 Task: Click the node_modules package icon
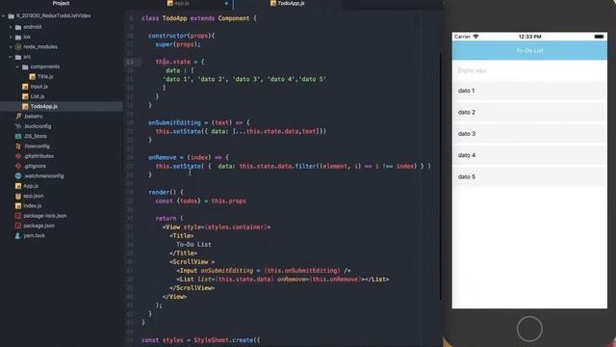click(18, 47)
